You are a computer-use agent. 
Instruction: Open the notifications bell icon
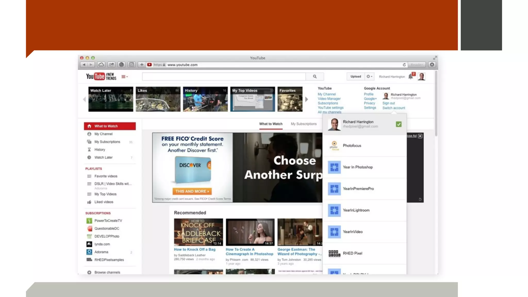pos(410,77)
